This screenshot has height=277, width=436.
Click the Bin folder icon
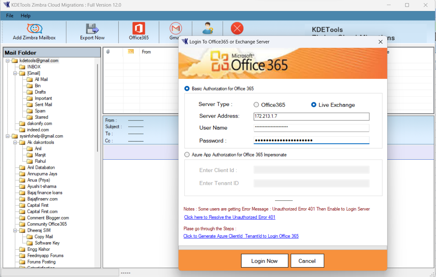point(30,86)
